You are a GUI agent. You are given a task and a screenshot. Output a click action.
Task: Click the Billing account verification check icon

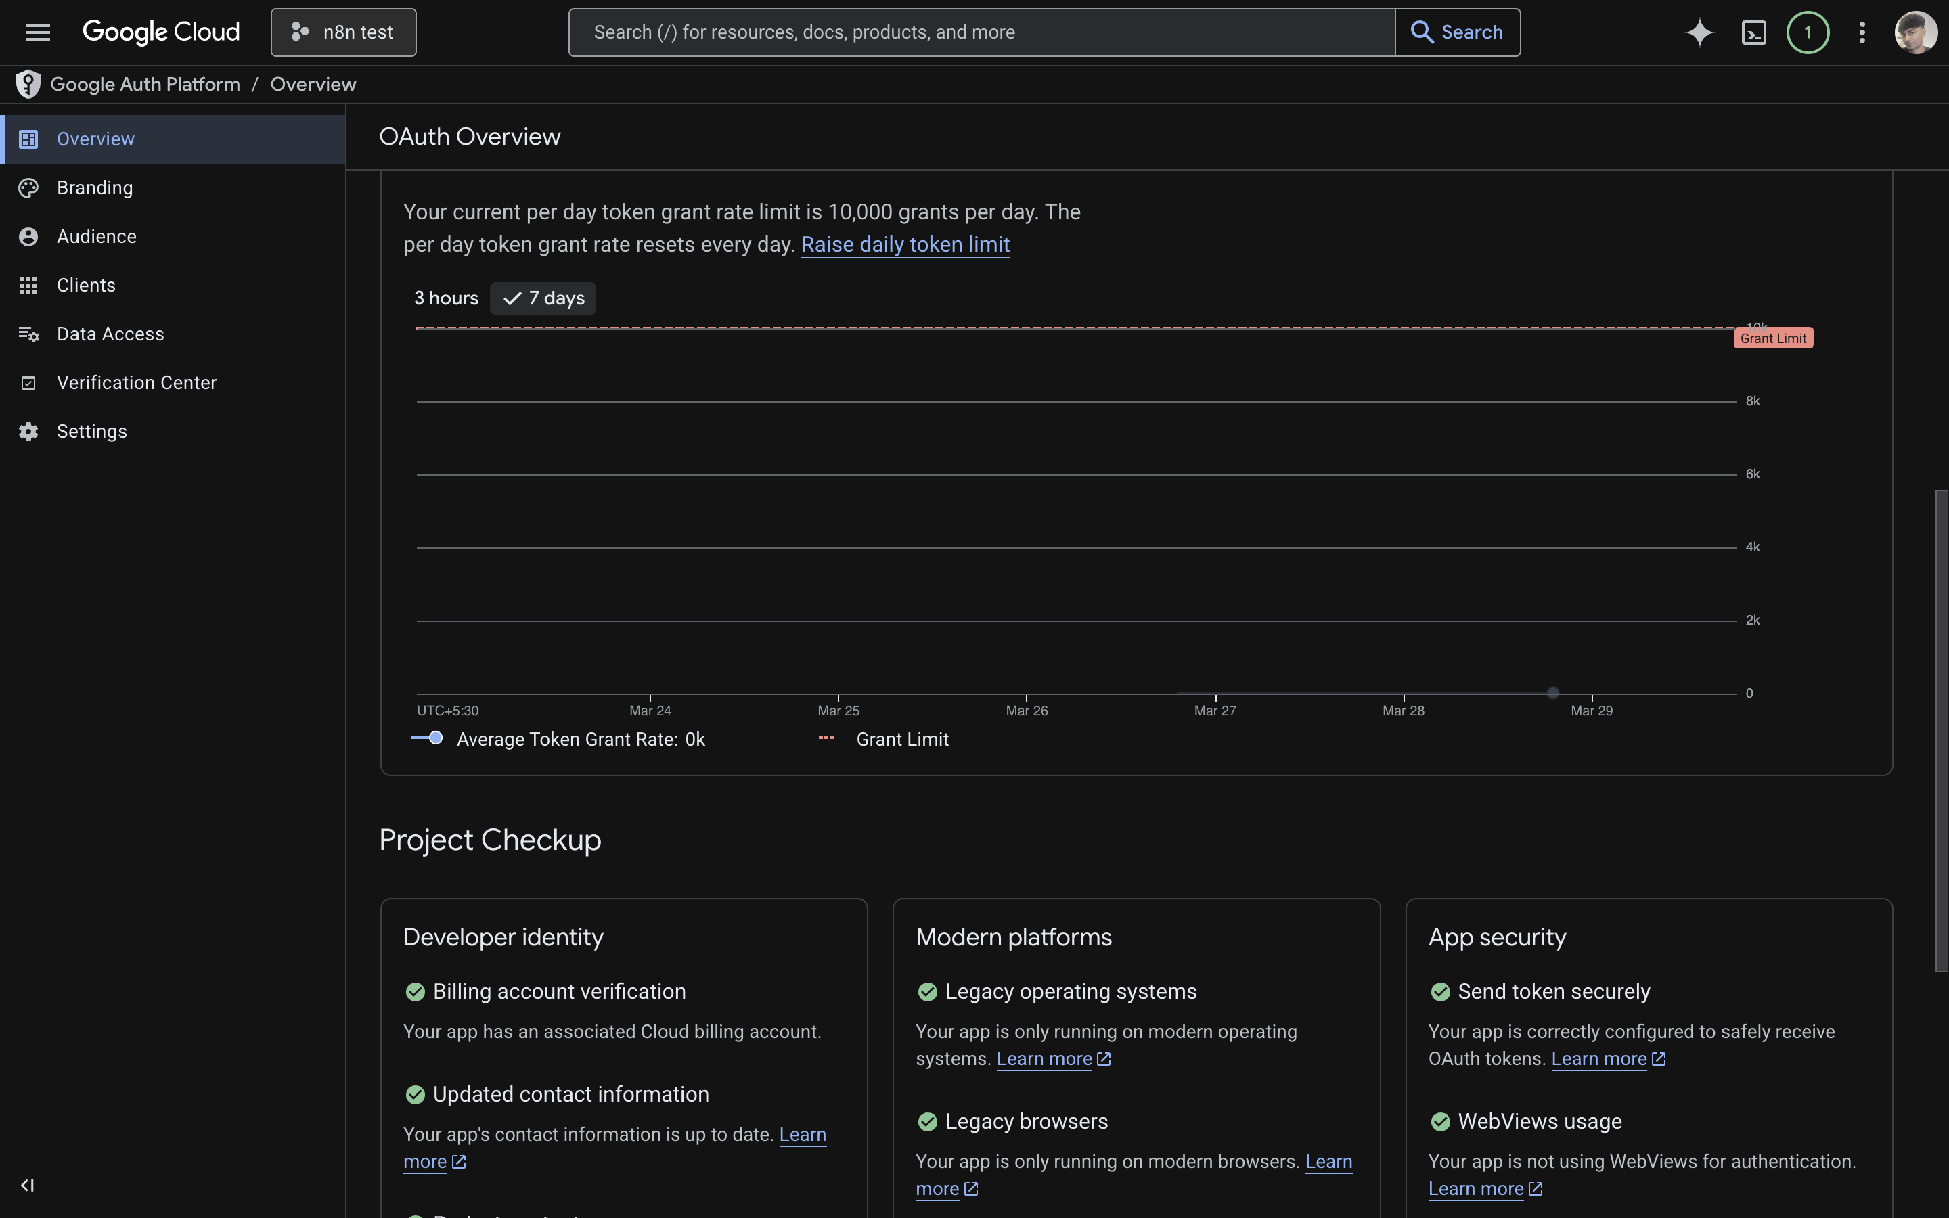(416, 991)
